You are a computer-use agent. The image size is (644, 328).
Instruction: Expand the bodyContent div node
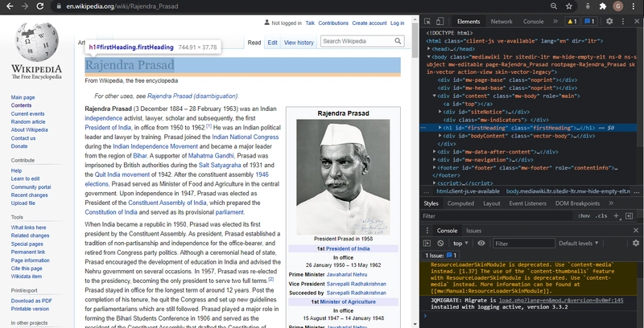point(440,136)
